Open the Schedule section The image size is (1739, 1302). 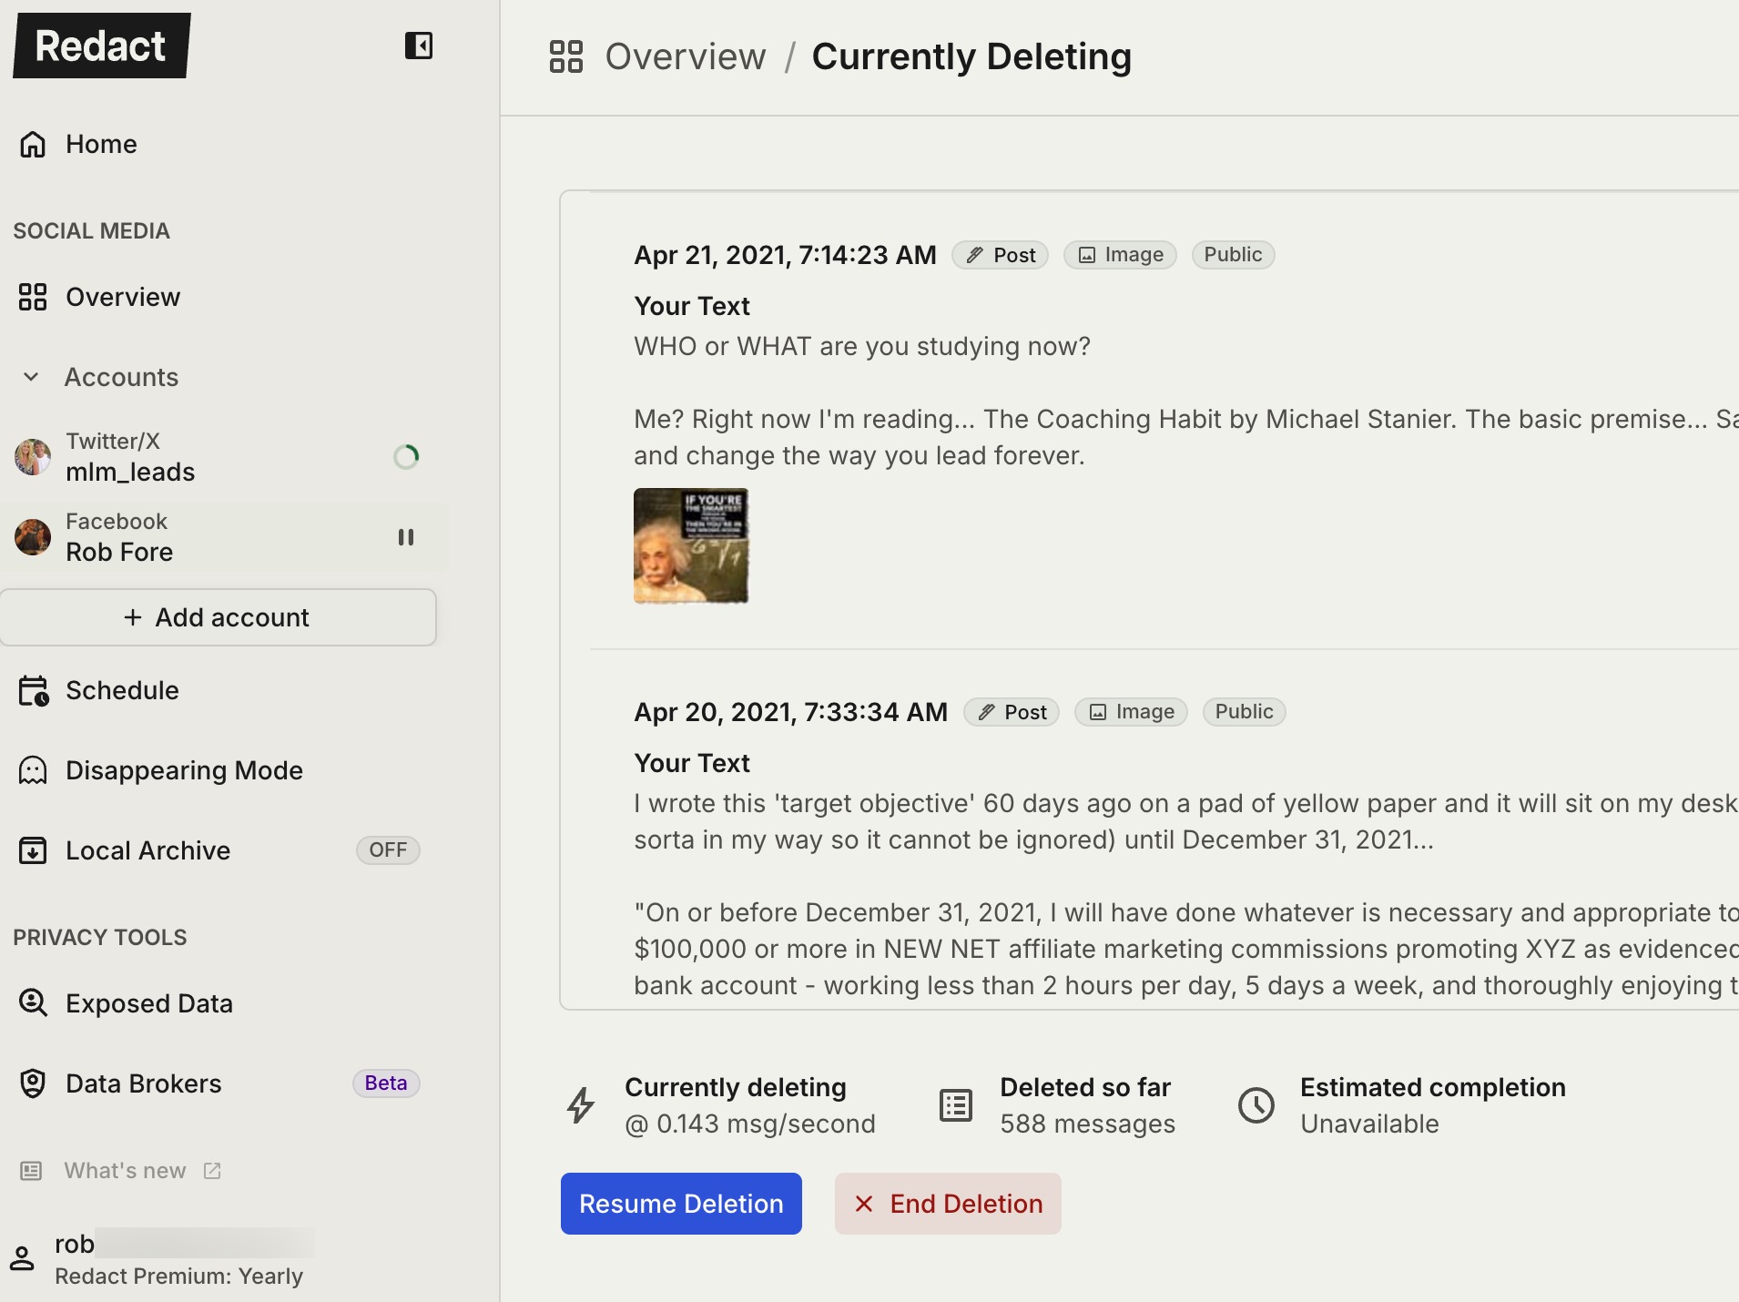click(122, 690)
